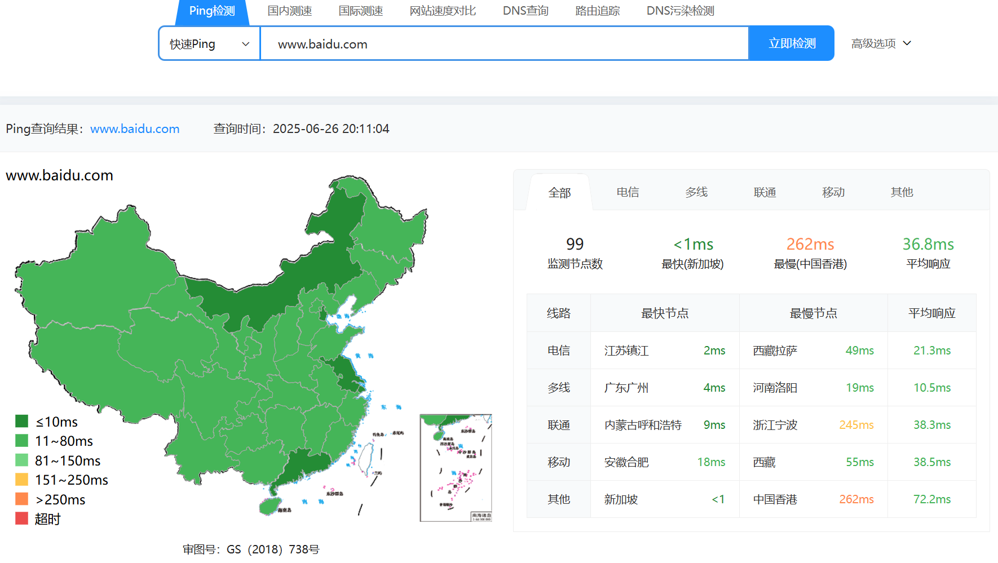Image resolution: width=998 pixels, height=563 pixels.
Task: Show 联通 carrier results tab
Action: 765,192
